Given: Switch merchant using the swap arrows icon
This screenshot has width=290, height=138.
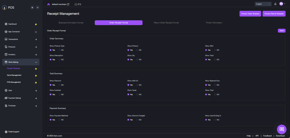Looking at the screenshot, I should [68, 4].
